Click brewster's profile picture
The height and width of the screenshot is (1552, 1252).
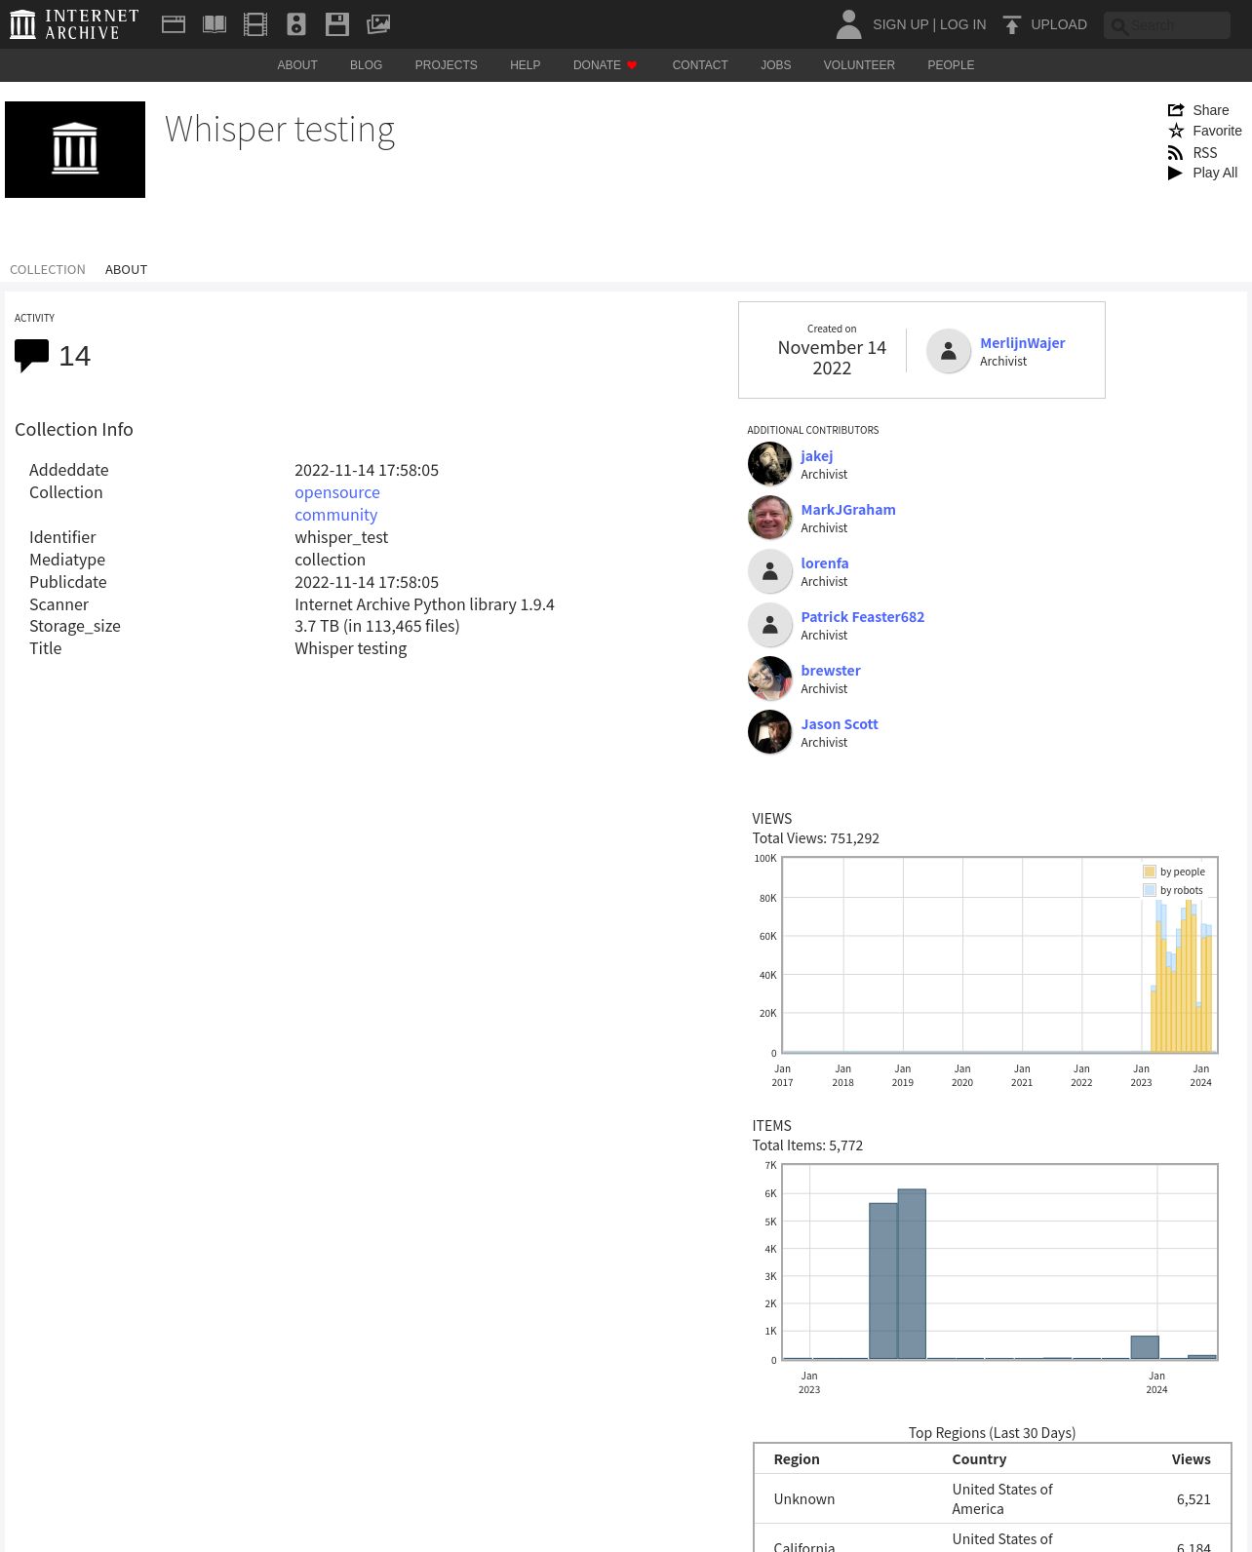coord(769,679)
